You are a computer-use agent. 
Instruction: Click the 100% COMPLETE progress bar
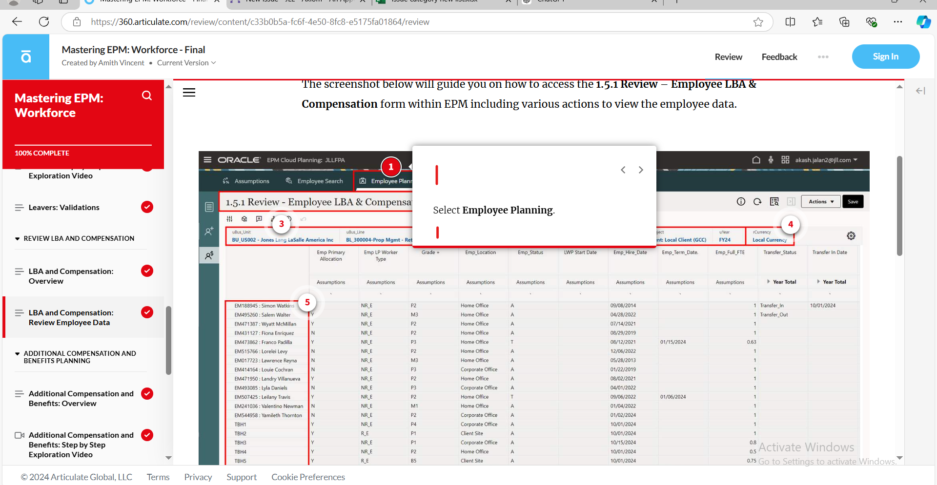pyautogui.click(x=83, y=145)
